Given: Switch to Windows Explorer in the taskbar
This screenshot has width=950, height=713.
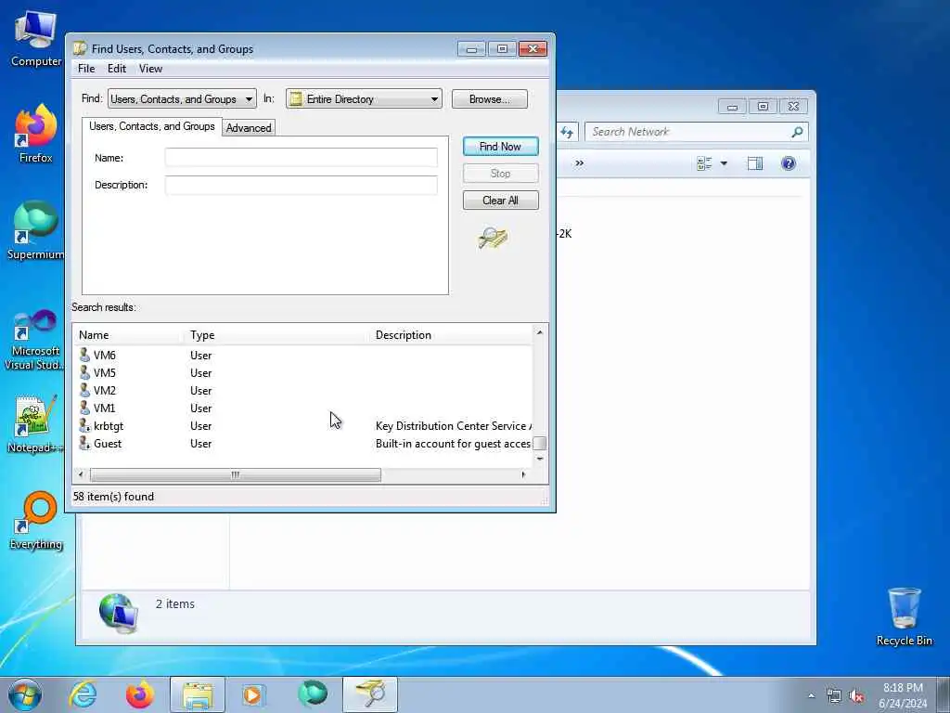Looking at the screenshot, I should click(198, 694).
